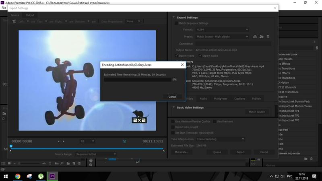The width and height of the screenshot is (322, 181).
Task: Click the Queue button
Action: coord(217,152)
